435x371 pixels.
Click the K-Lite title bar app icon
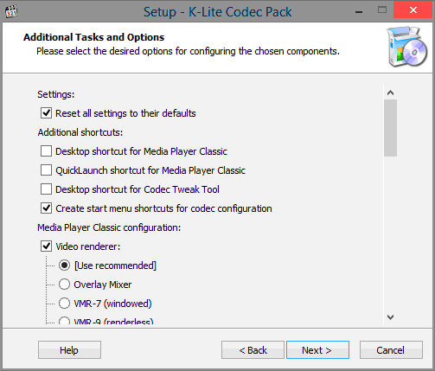(x=11, y=11)
